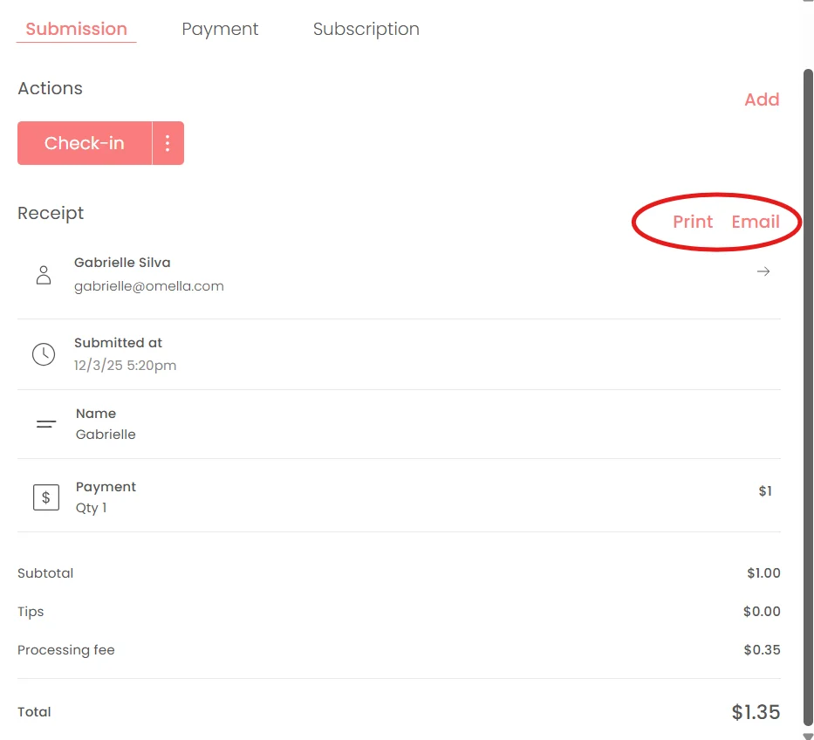Image resolution: width=814 pixels, height=740 pixels.
Task: Click the Add link under Actions
Action: tap(762, 99)
